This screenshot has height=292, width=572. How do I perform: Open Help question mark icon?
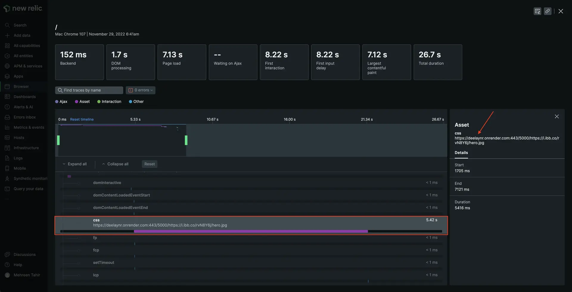tap(7, 265)
